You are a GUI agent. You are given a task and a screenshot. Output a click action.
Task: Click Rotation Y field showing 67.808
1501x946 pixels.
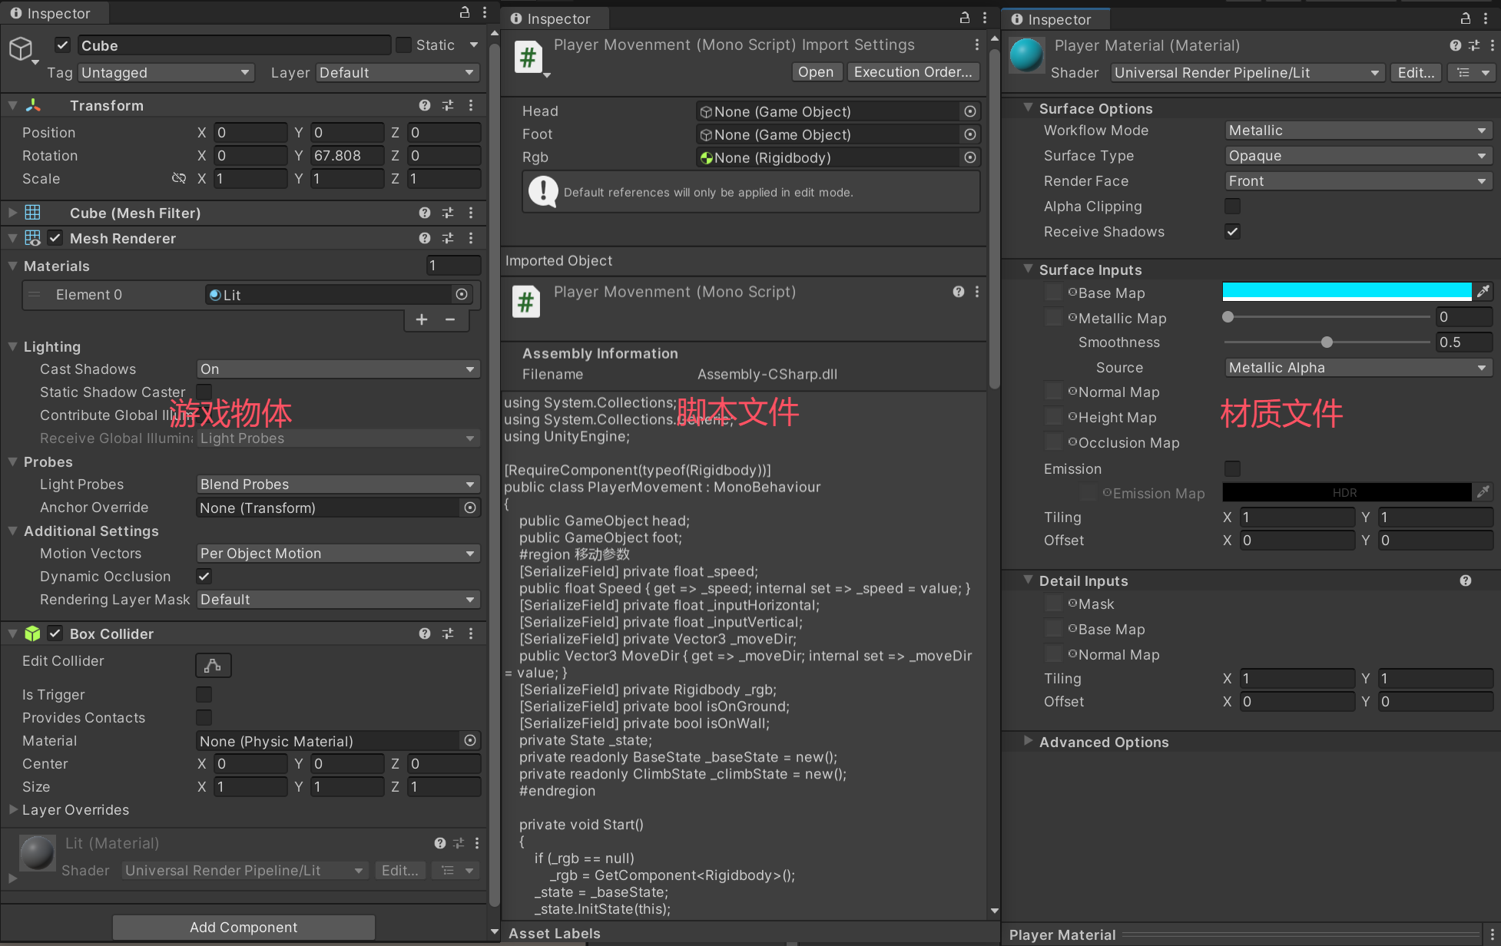[x=347, y=156]
